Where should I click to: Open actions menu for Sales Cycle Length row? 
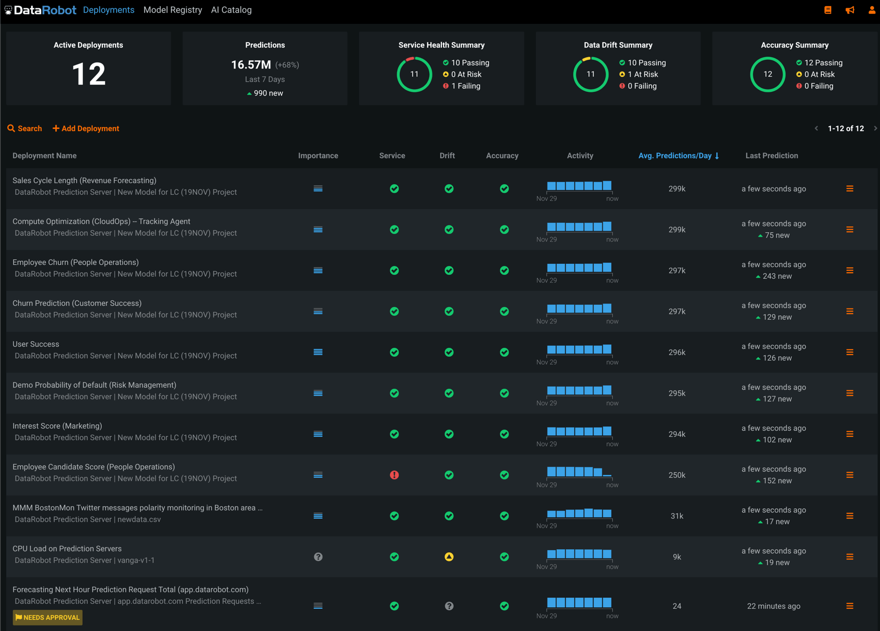click(850, 189)
